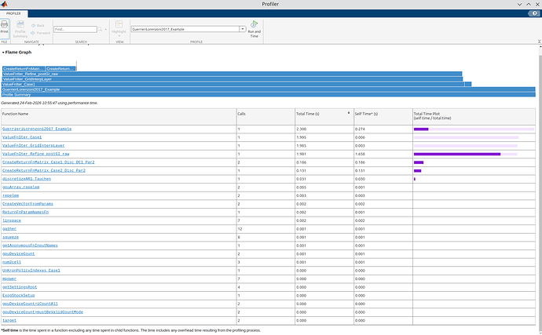Image resolution: width=542 pixels, height=335 pixels.
Task: Click the Back navigation arrow
Action: click(33, 26)
